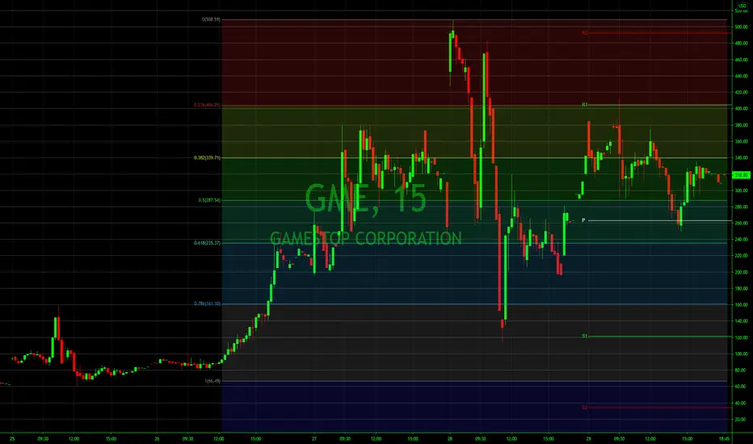This screenshot has width=753, height=444.
Task: Select Fibonacci level label 0.236(404.25)
Action: point(207,105)
